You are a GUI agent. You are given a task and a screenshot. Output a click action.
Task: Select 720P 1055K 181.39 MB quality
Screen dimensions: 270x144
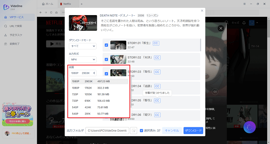tap(100, 94)
